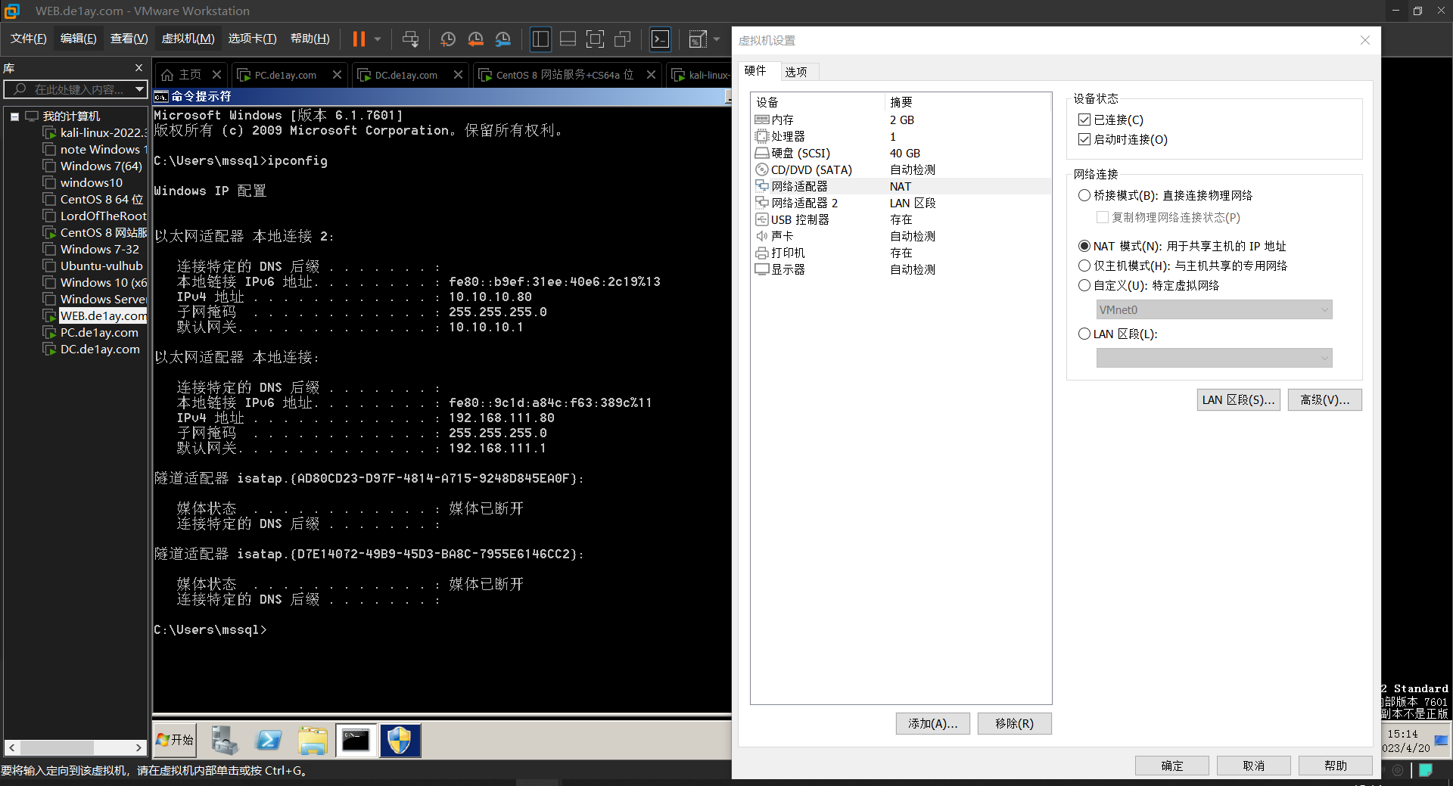Screen dimensions: 1453x786
Task: Open the 选项卡(T) menu
Action: [252, 38]
